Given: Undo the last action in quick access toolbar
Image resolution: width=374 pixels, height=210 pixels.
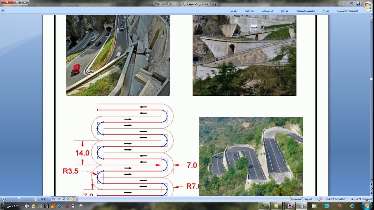Looking at the screenshot, I should point(352,3).
